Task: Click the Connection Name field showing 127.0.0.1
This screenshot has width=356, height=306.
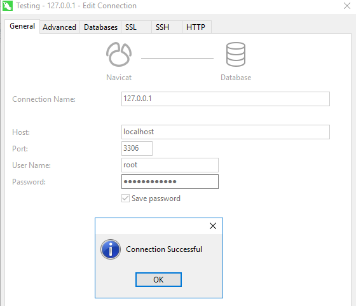Action: pyautogui.click(x=226, y=99)
